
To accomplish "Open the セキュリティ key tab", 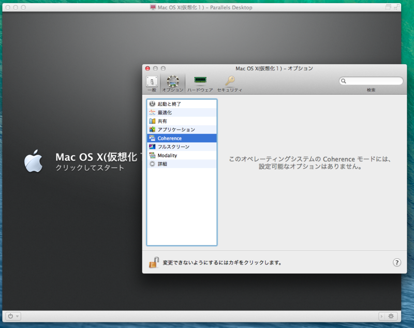I will coord(230,84).
